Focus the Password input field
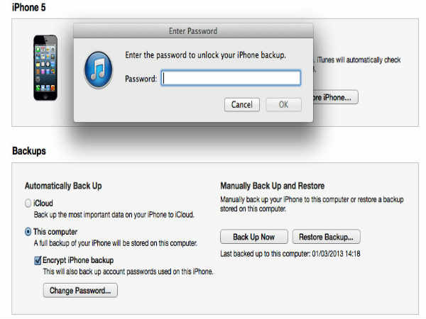The image size is (426, 319). pos(231,78)
